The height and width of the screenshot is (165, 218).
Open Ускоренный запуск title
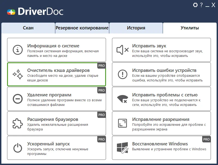49,144
